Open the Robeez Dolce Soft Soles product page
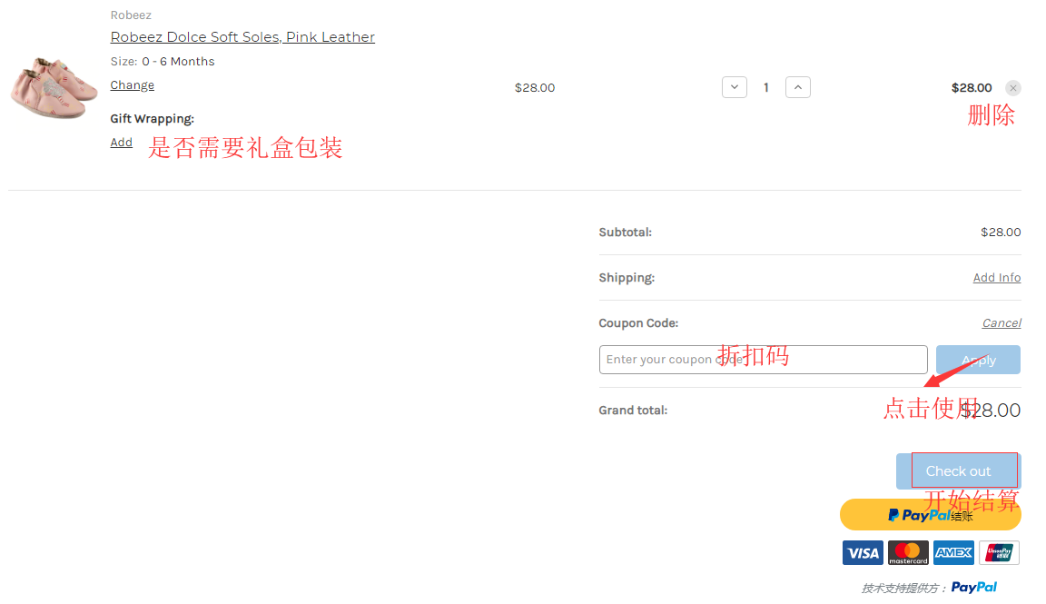The height and width of the screenshot is (604, 1046). point(242,36)
